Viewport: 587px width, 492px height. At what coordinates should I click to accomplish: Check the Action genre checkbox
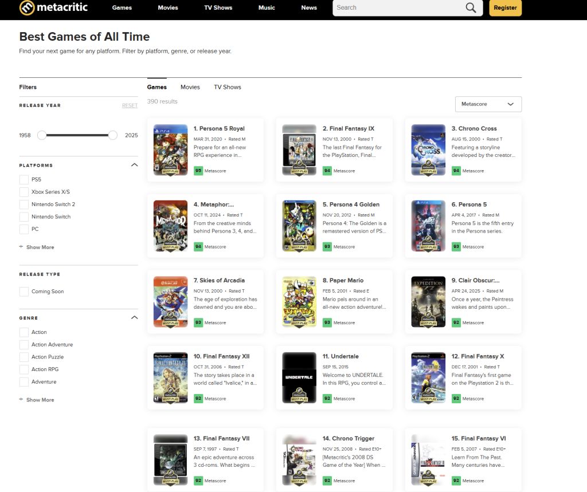(24, 332)
